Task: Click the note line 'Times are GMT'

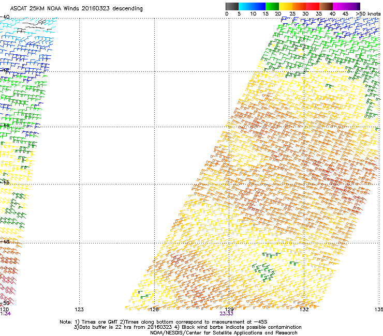Action: click(x=164, y=322)
